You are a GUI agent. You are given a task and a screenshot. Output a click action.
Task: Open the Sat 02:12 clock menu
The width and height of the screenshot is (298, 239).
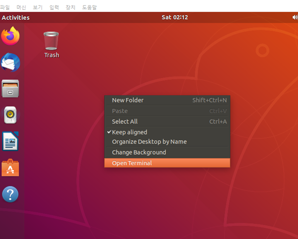pos(175,17)
